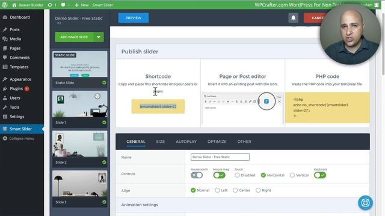
Task: Select the Slide 3 thumbnail
Action: (79, 184)
